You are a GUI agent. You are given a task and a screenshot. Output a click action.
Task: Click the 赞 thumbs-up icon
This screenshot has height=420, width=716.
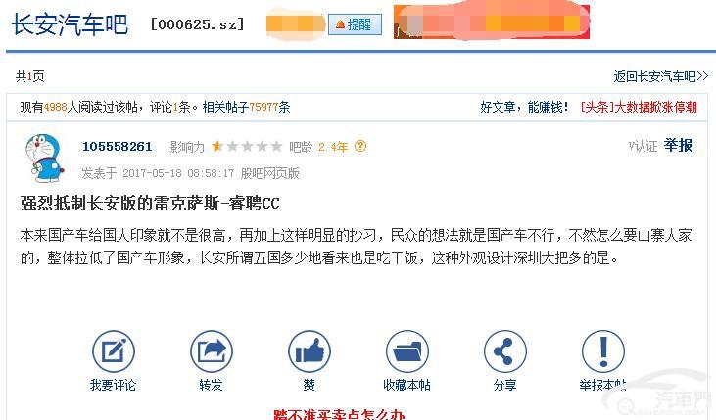(310, 351)
